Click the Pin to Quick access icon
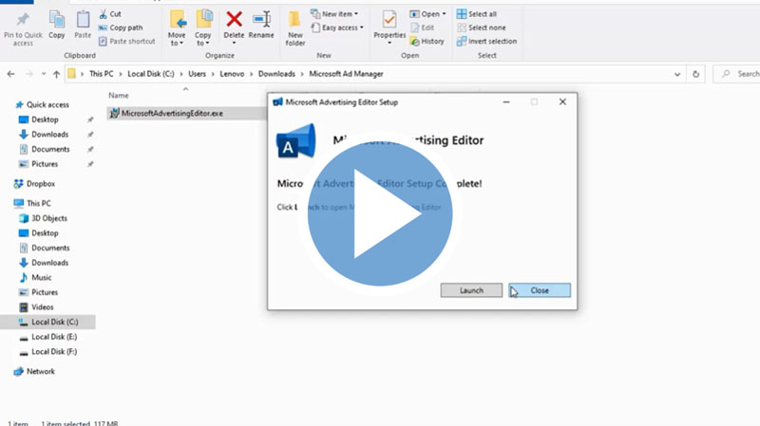760x426 pixels. click(x=23, y=20)
